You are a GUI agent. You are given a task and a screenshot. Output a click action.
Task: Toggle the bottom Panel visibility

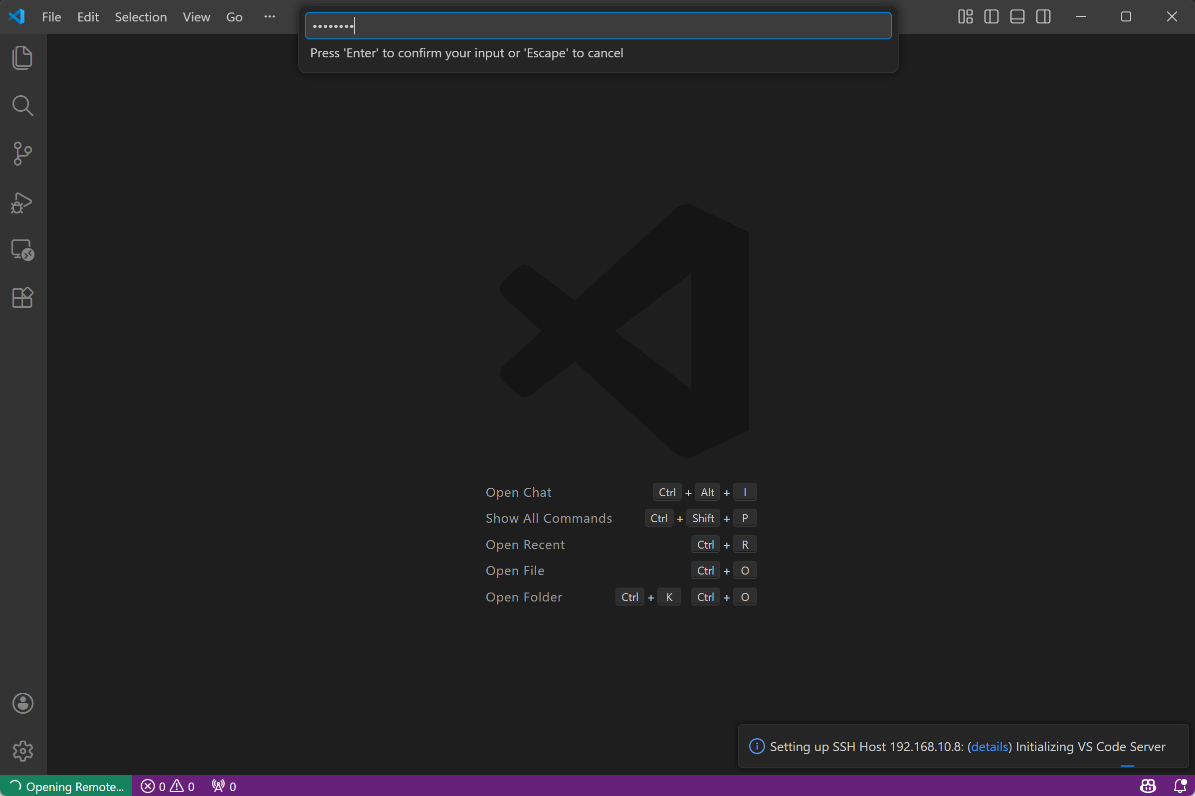click(1017, 17)
